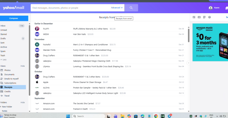The width and height of the screenshot is (228, 118).
Task: Go to Yahoo home icon
Action: (226, 8)
